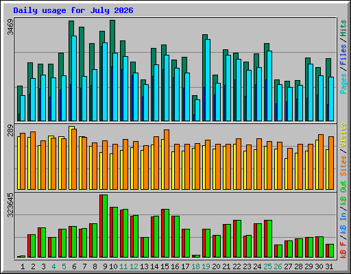Screen dimensions: 351x274
Task: Click the green kB Out bar for day 26
Action: coord(280,251)
